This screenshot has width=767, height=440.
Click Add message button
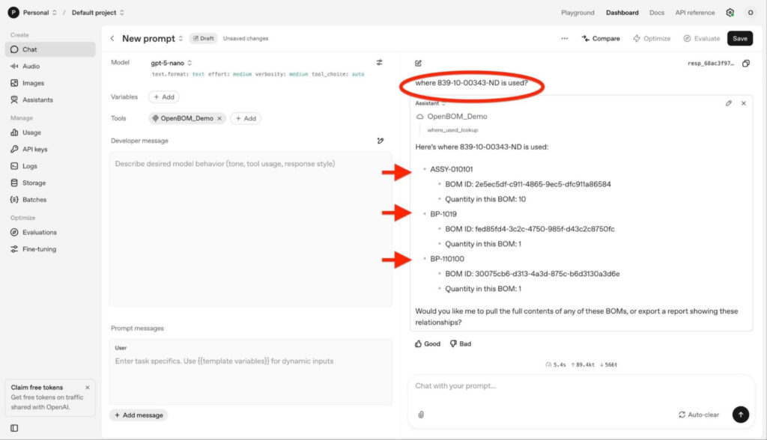pos(139,415)
